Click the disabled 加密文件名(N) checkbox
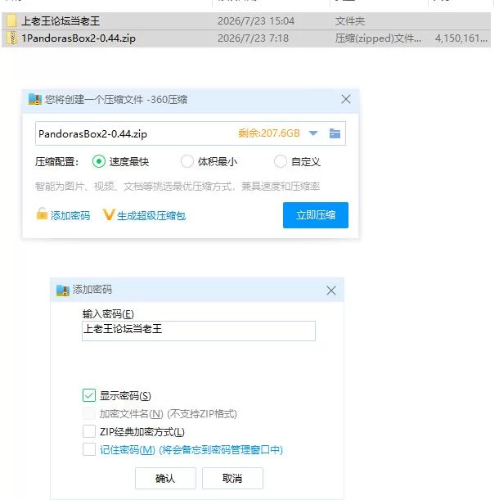 (x=89, y=413)
